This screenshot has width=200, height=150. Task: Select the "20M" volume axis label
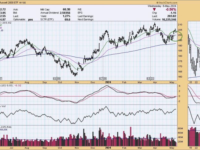click(x=180, y=142)
